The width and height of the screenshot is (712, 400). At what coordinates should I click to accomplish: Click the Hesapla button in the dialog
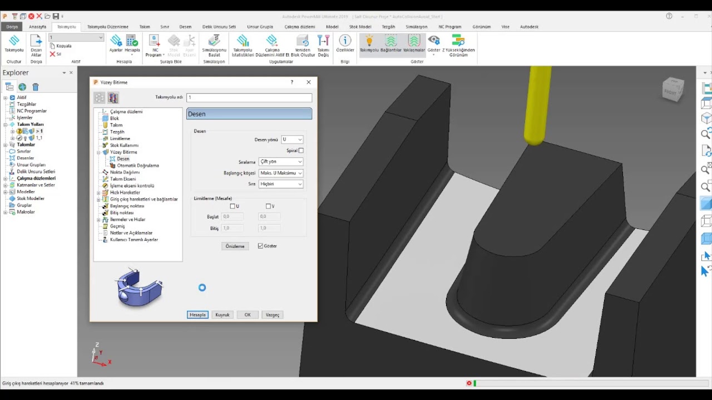tap(197, 315)
